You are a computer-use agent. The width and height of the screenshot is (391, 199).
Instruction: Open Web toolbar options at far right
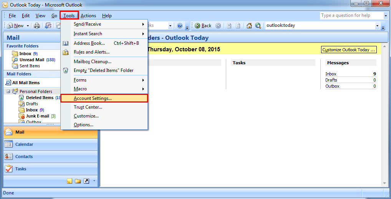click(x=383, y=27)
